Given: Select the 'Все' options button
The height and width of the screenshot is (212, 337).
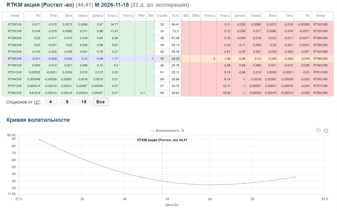Looking at the screenshot, I should pos(100,102).
